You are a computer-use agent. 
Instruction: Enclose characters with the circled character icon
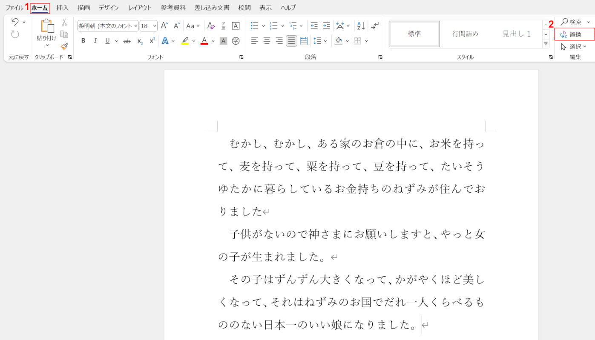coord(236,41)
